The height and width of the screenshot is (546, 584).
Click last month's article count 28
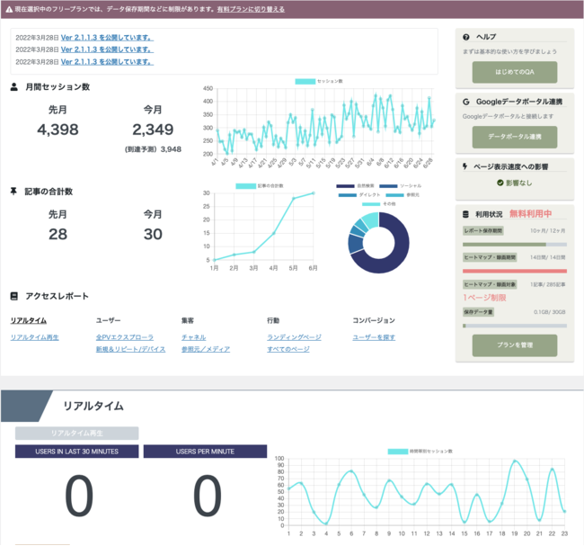coord(58,234)
